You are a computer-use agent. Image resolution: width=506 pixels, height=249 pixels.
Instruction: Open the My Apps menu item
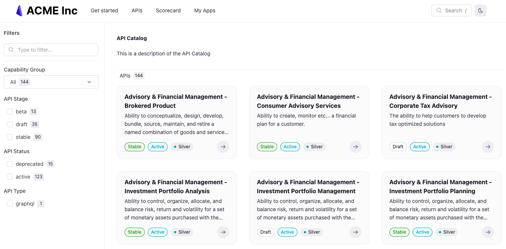(x=205, y=10)
